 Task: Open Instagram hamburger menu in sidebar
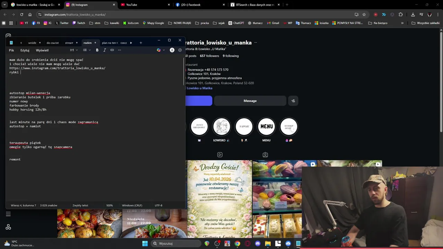coord(8,214)
